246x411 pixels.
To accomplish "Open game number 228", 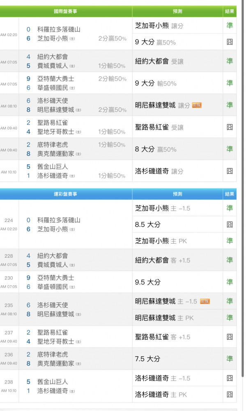I will tap(9, 256).
